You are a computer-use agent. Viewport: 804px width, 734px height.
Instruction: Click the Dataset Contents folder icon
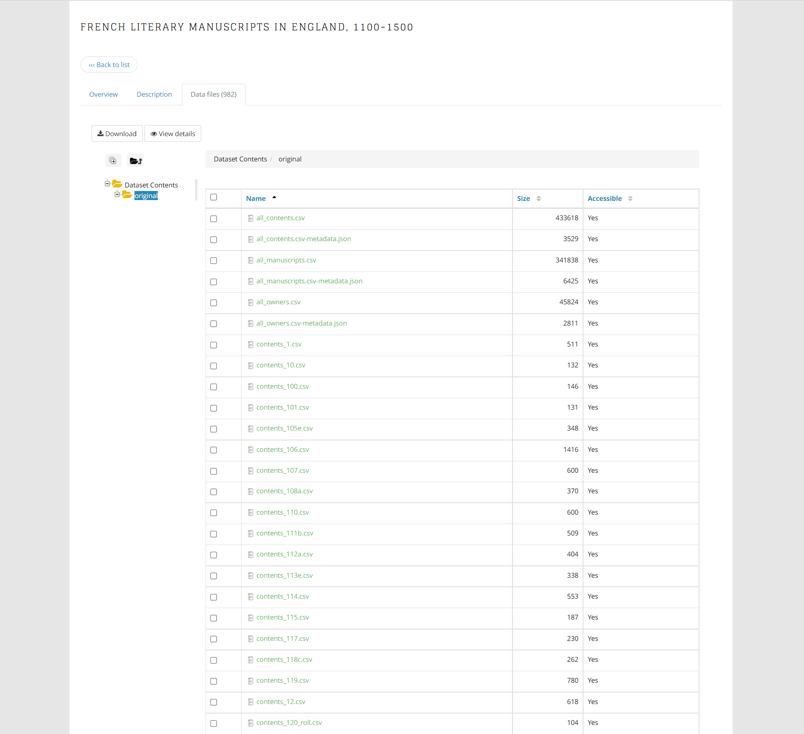[117, 184]
